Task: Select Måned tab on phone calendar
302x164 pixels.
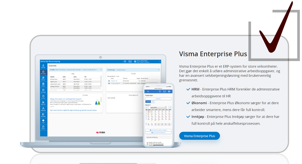Action: click(x=148, y=102)
